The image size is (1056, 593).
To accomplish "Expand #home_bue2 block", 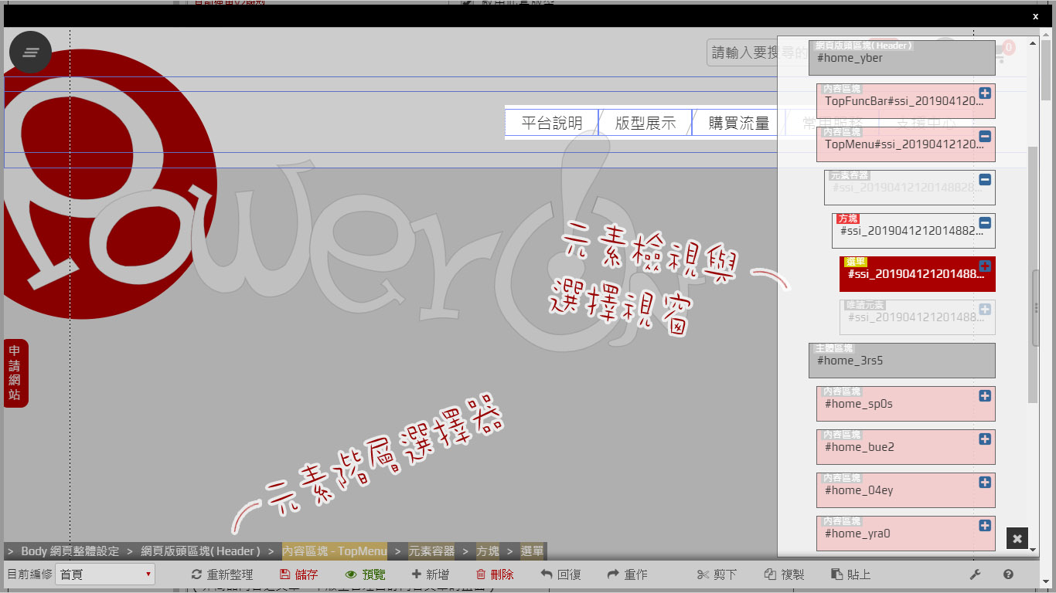I will pos(985,439).
